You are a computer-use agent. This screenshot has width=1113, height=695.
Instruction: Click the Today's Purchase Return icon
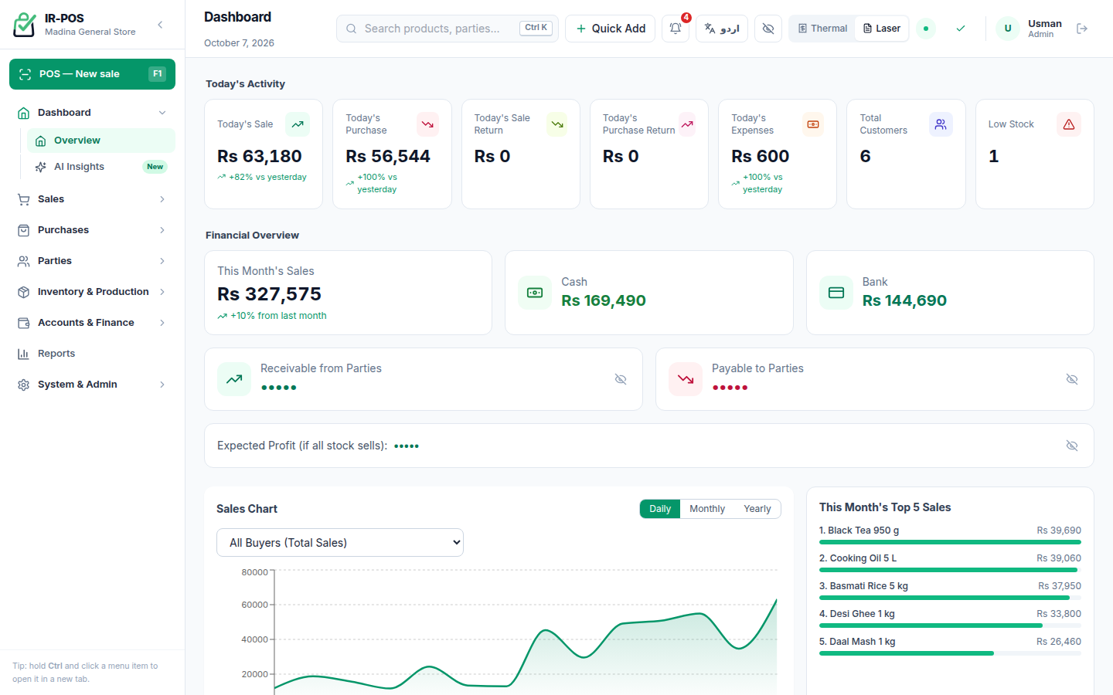pyautogui.click(x=687, y=124)
